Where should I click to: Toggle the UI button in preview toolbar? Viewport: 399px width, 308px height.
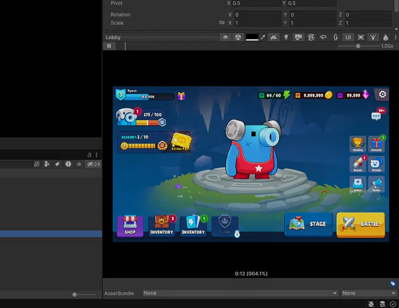(x=348, y=38)
